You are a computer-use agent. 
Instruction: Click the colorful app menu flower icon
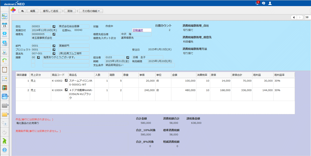coord(13,10)
